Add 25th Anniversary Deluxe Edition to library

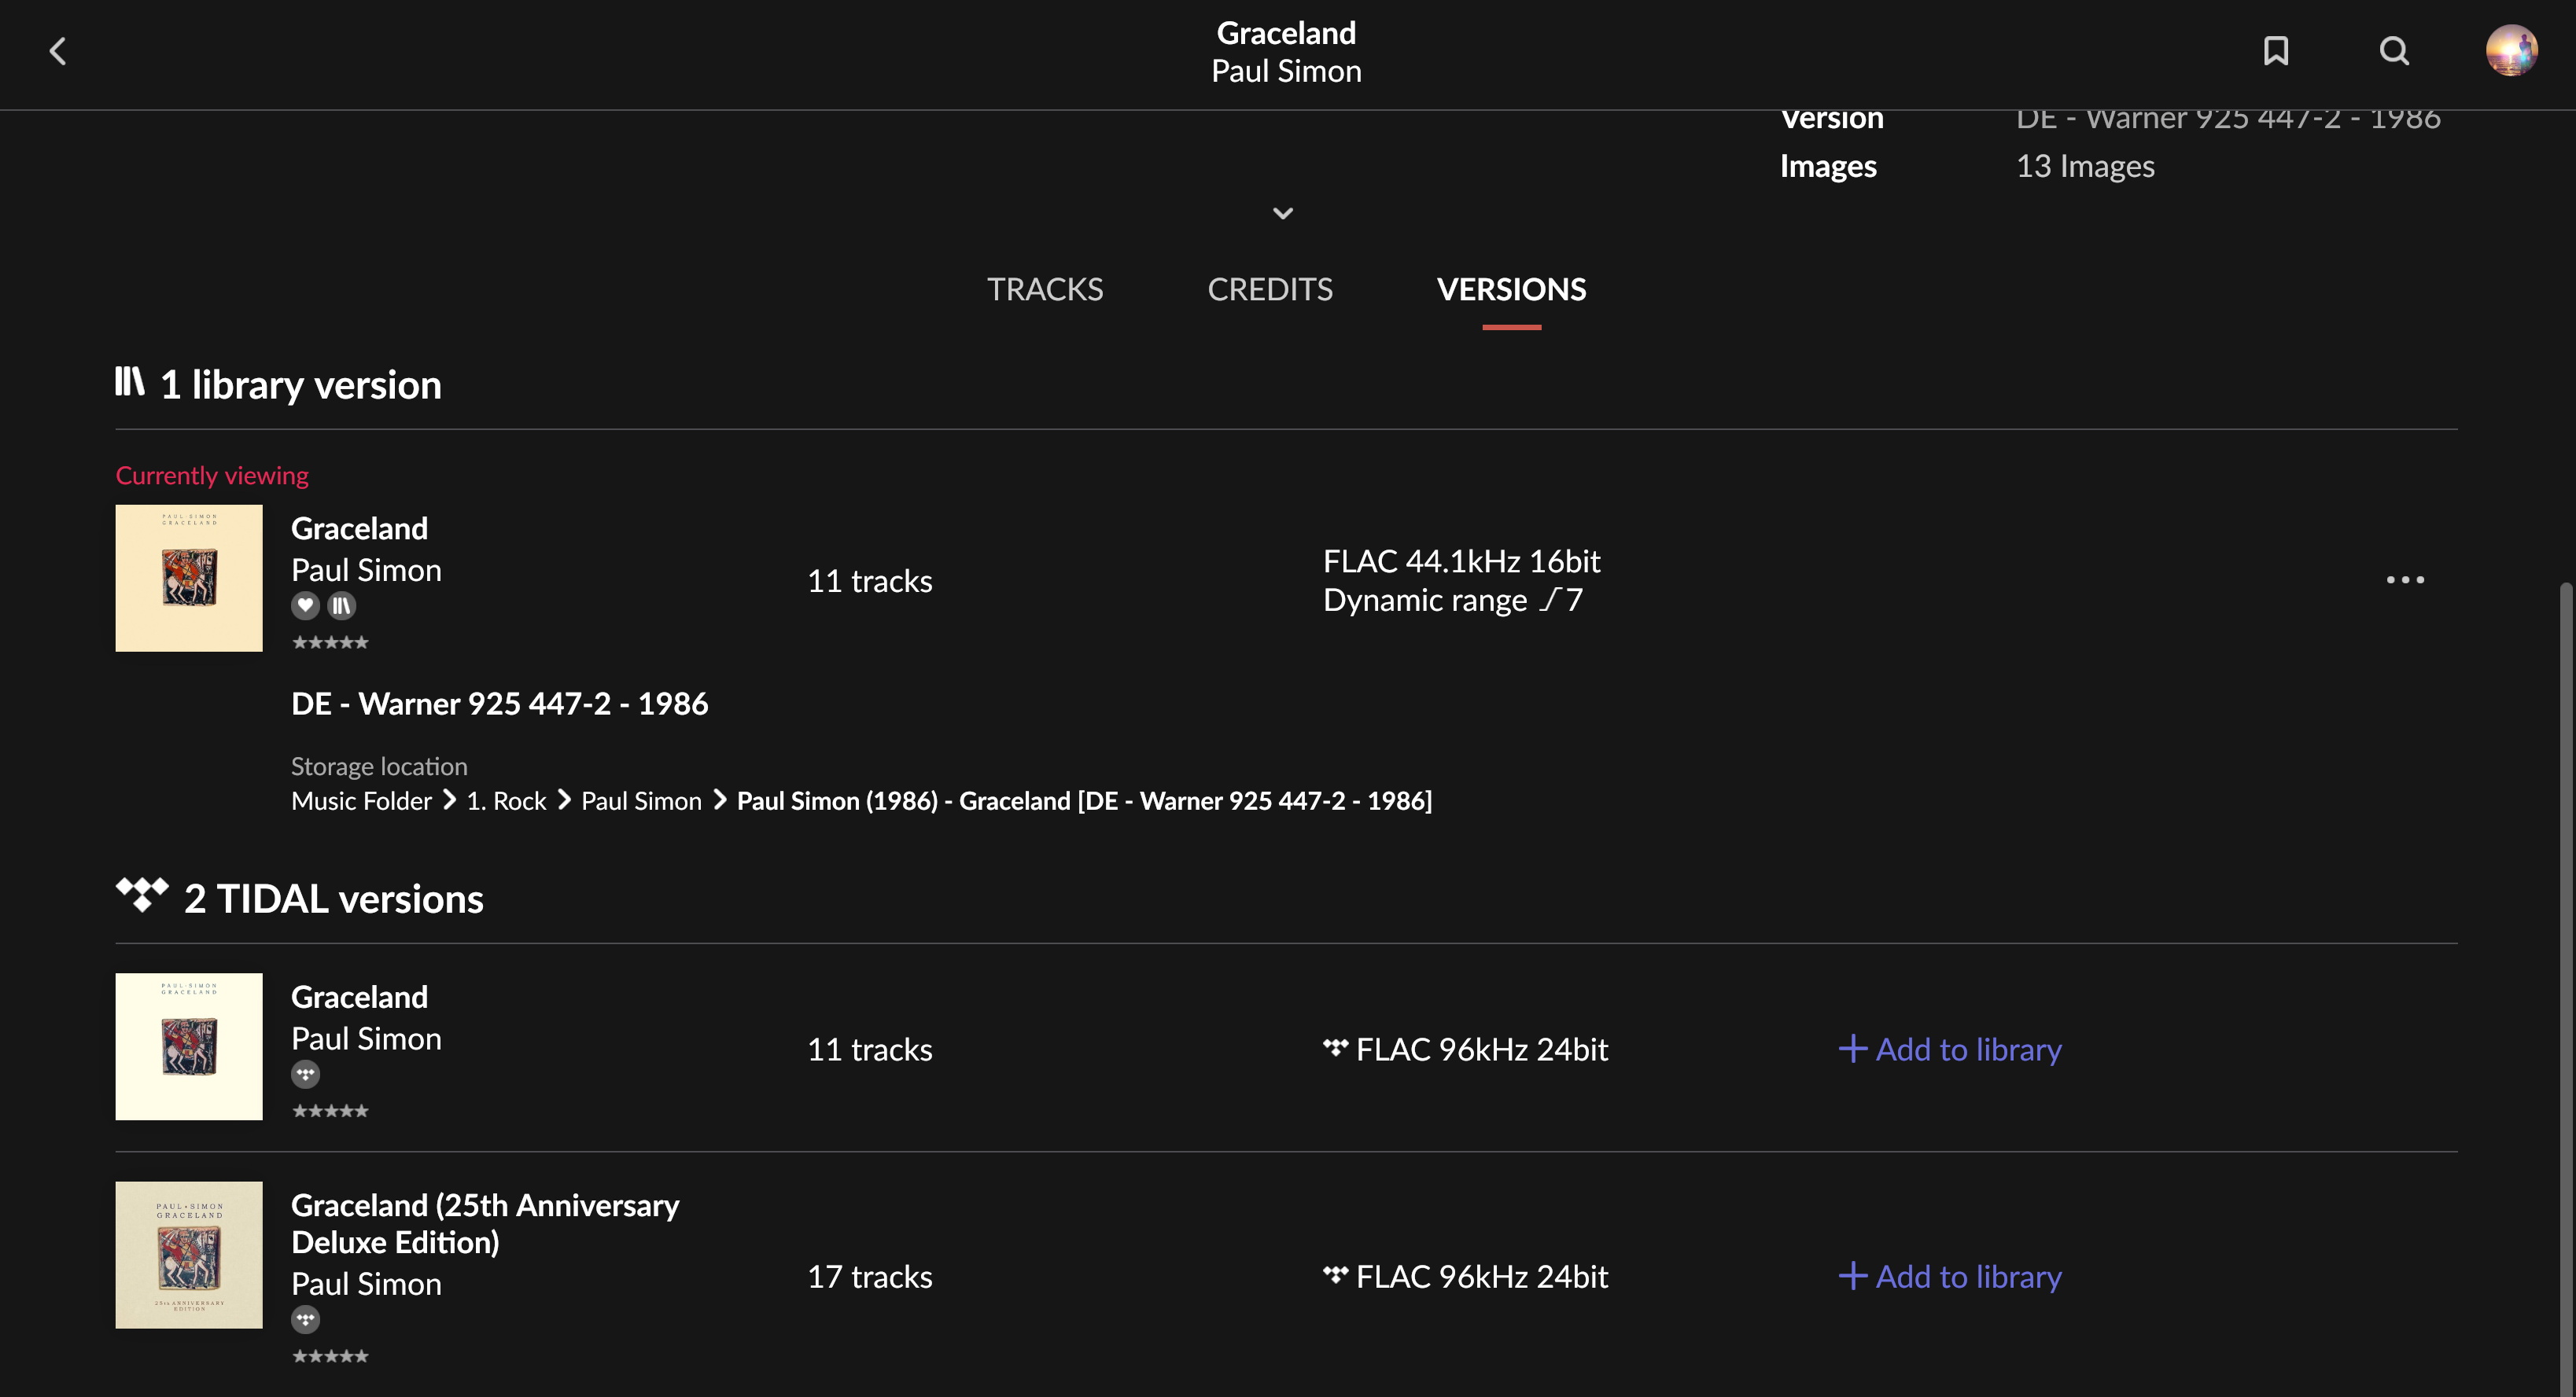(x=1950, y=1275)
